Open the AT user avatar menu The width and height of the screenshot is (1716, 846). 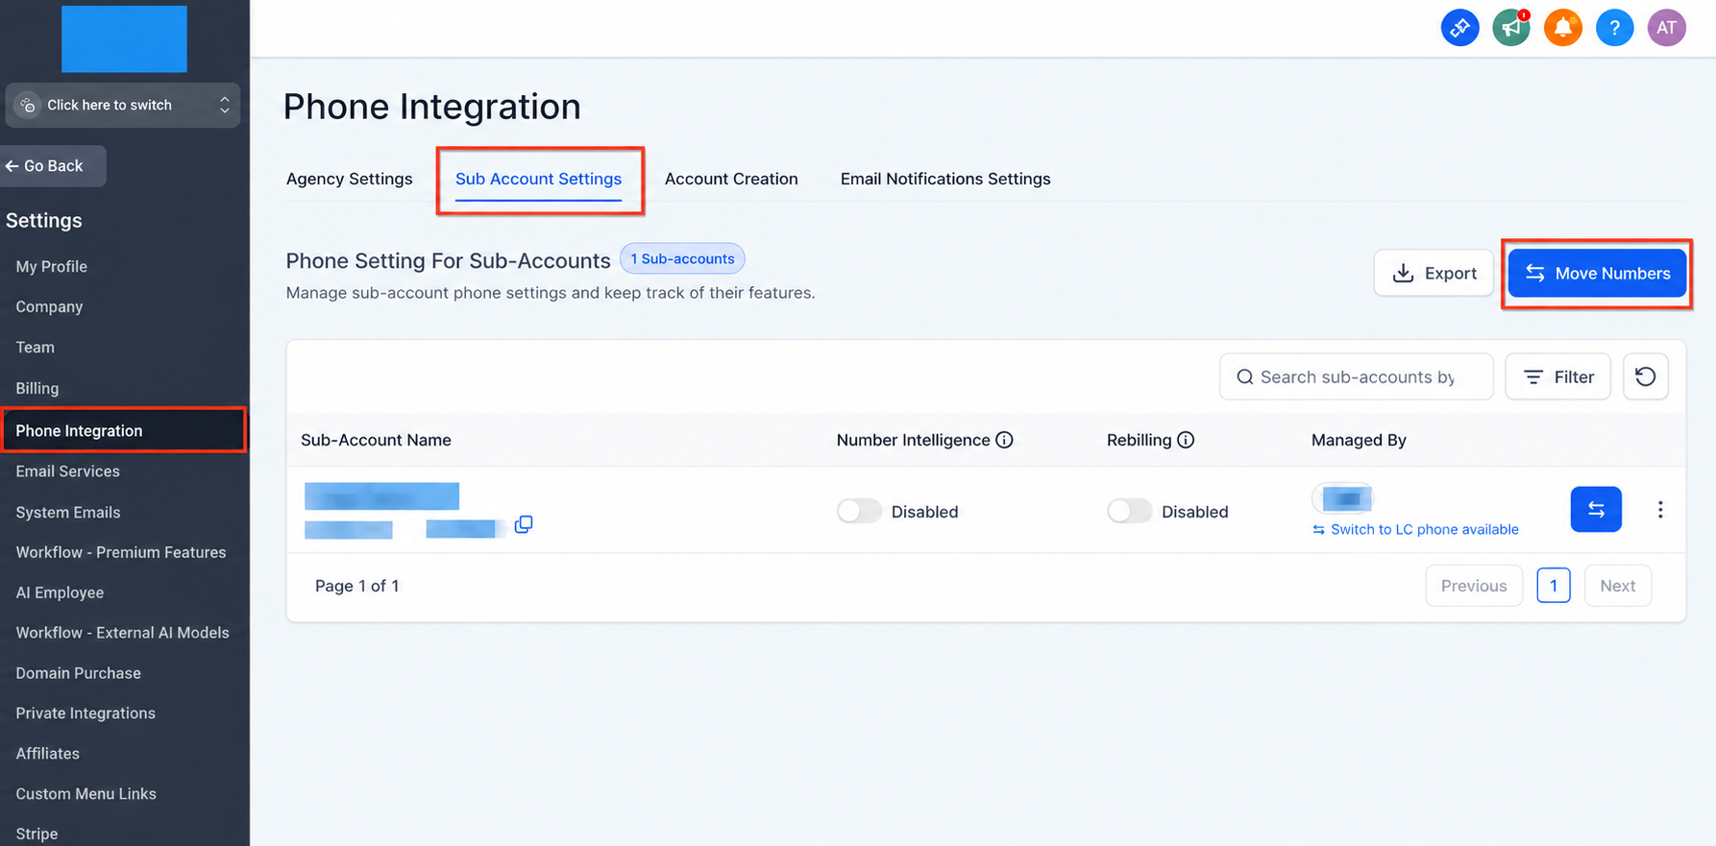click(1666, 28)
